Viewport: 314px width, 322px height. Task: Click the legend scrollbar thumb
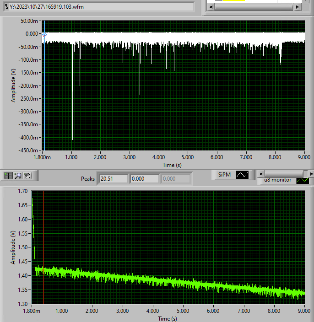click(x=306, y=174)
